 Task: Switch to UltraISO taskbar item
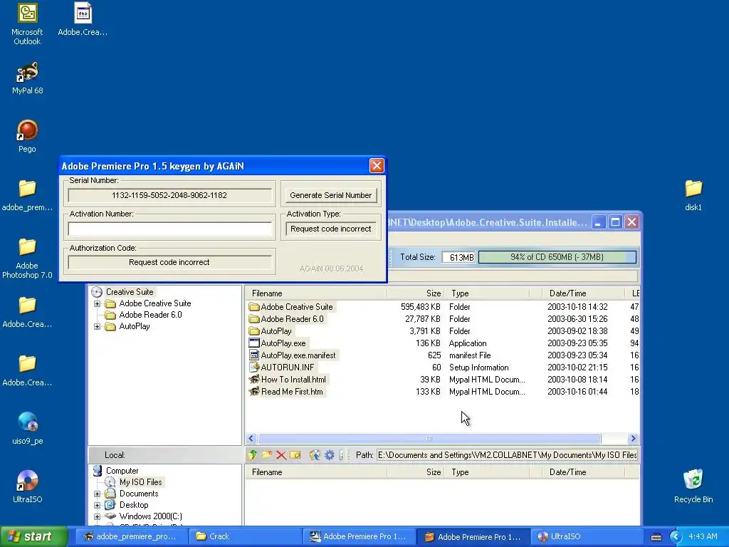(587, 536)
